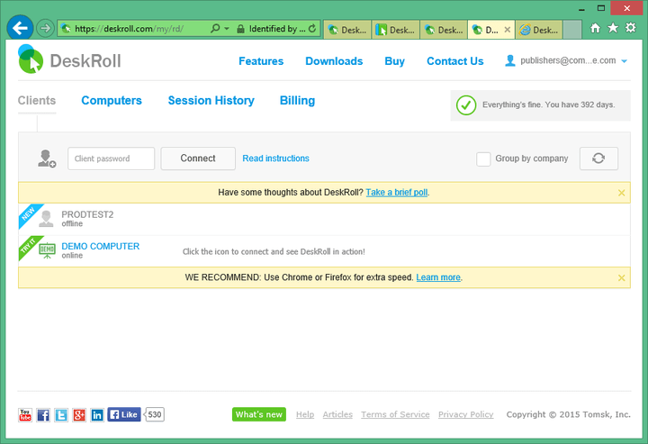Viewport: 648px width, 444px height.
Task: Open the Facebook social icon
Action: click(x=43, y=414)
